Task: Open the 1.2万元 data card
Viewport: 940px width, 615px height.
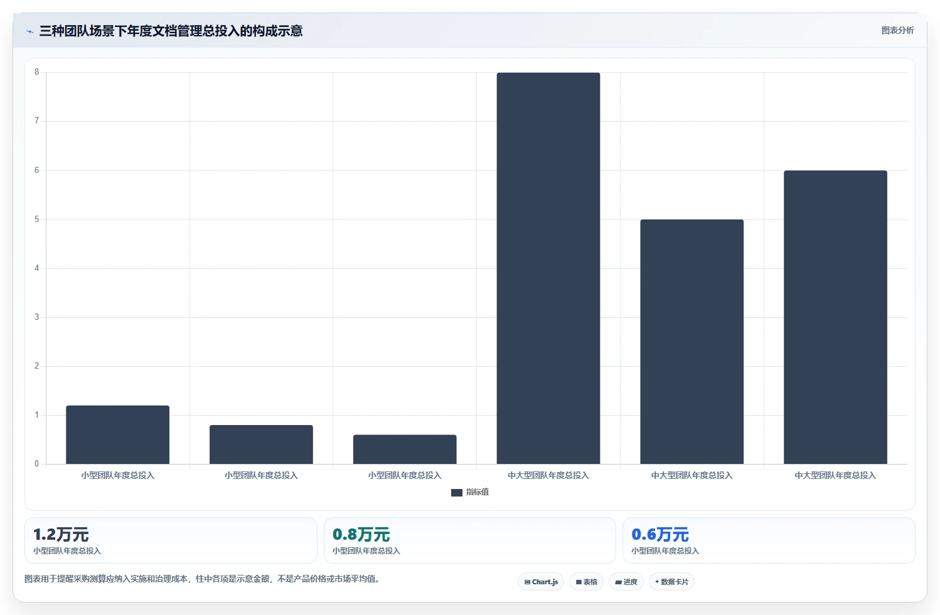Action: tap(171, 540)
